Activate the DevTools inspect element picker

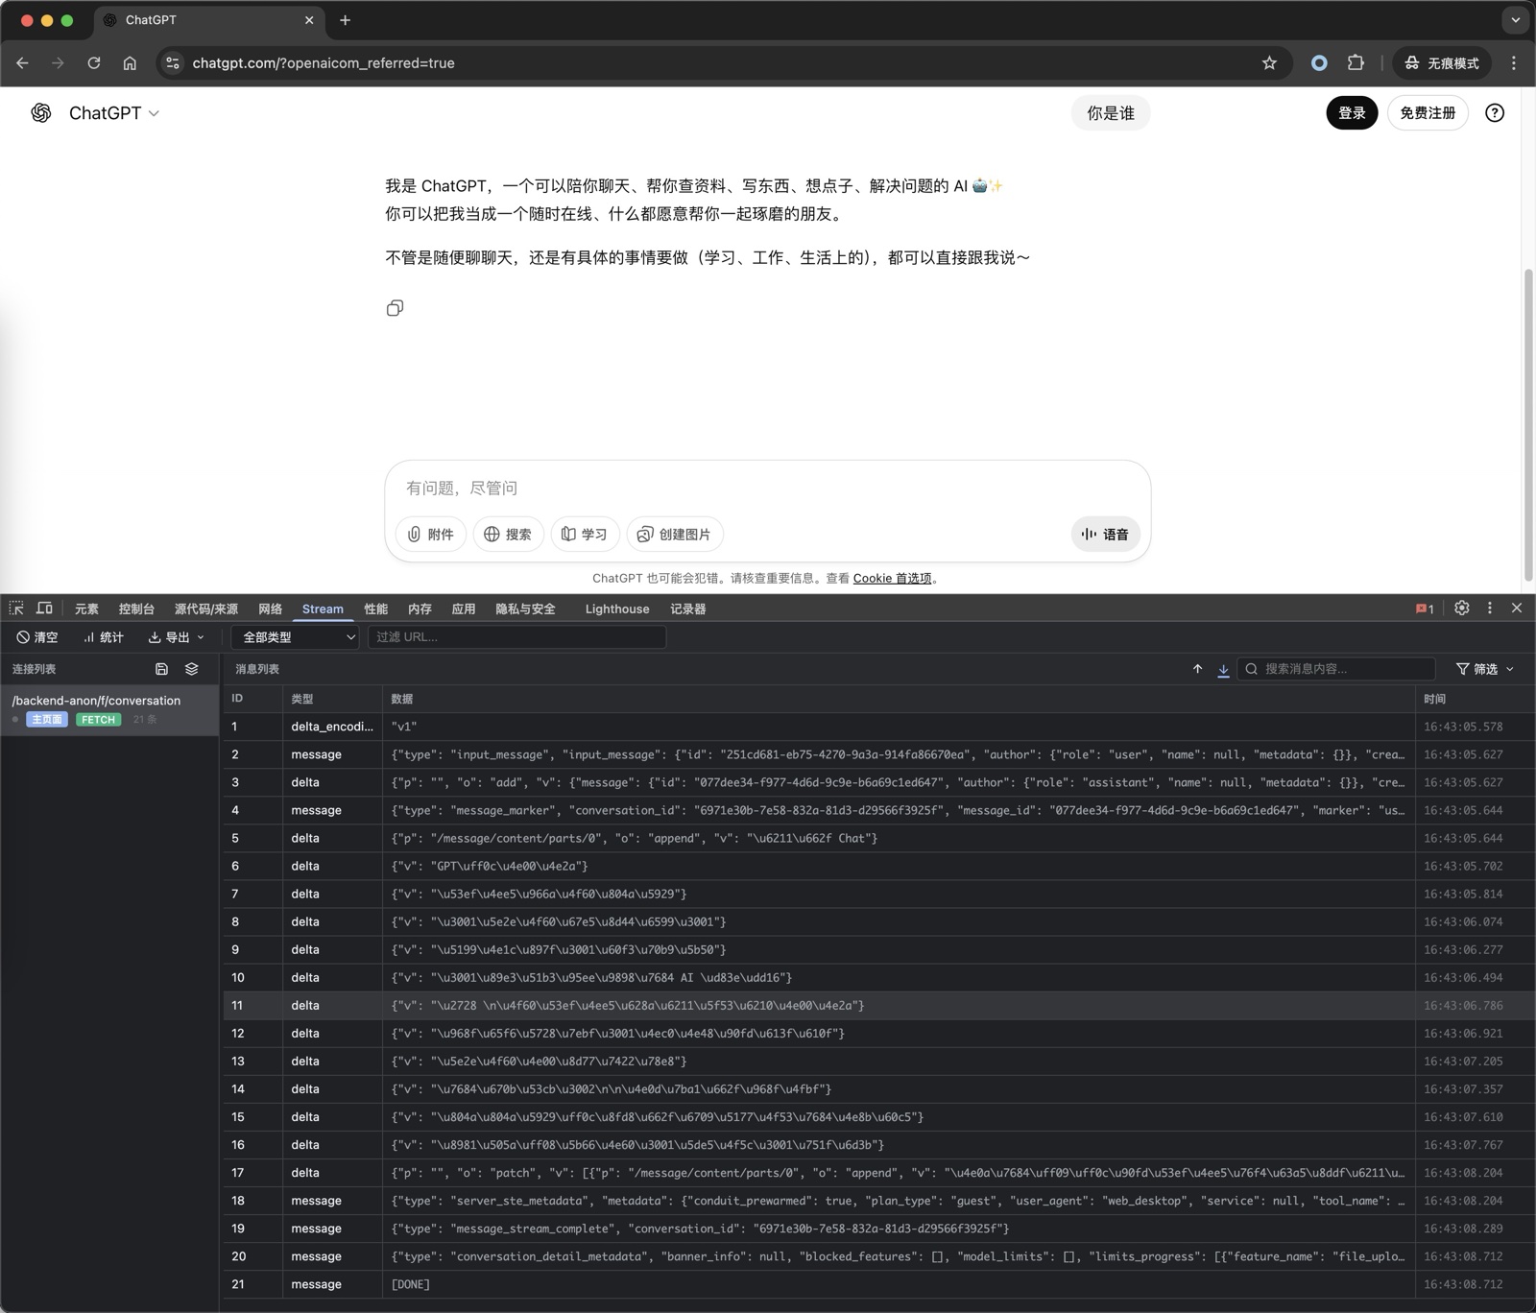16,609
